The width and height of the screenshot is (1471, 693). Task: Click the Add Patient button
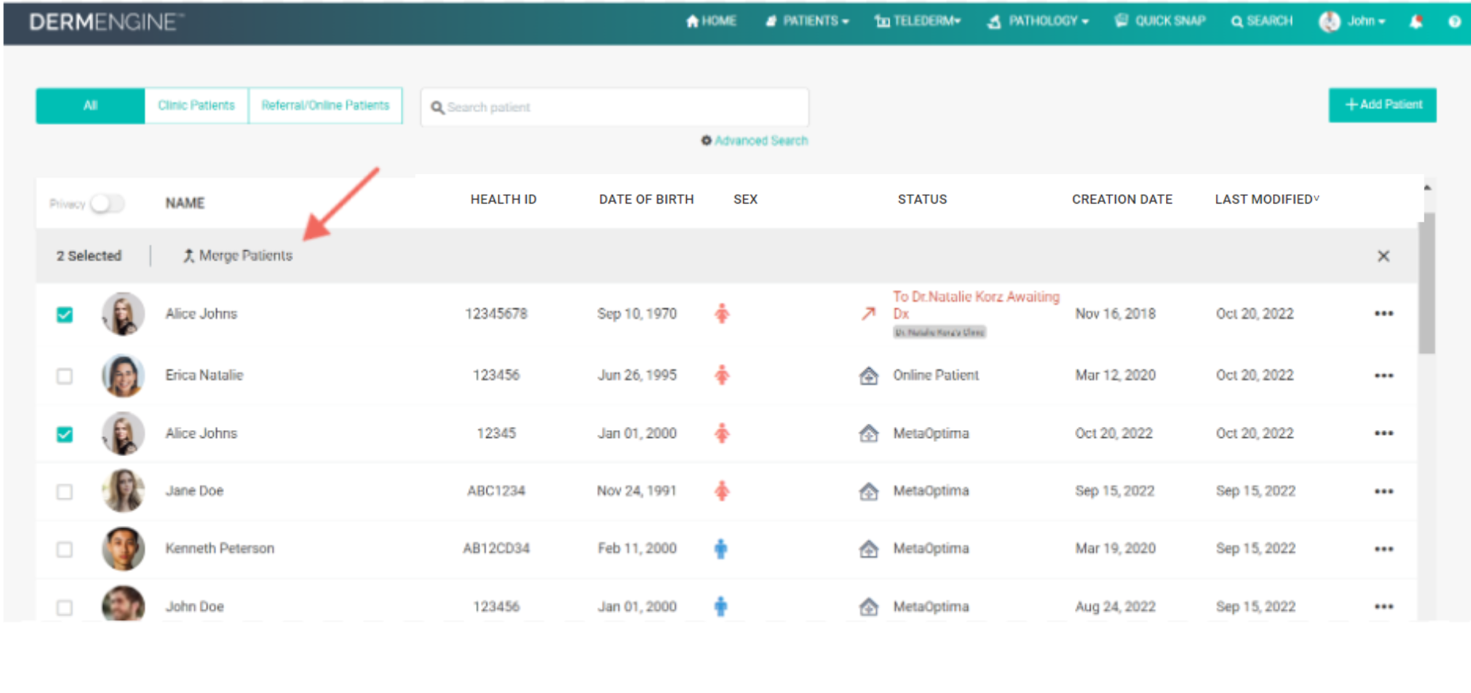(1382, 105)
